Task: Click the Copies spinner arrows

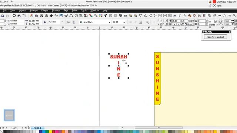Action: point(216,21)
